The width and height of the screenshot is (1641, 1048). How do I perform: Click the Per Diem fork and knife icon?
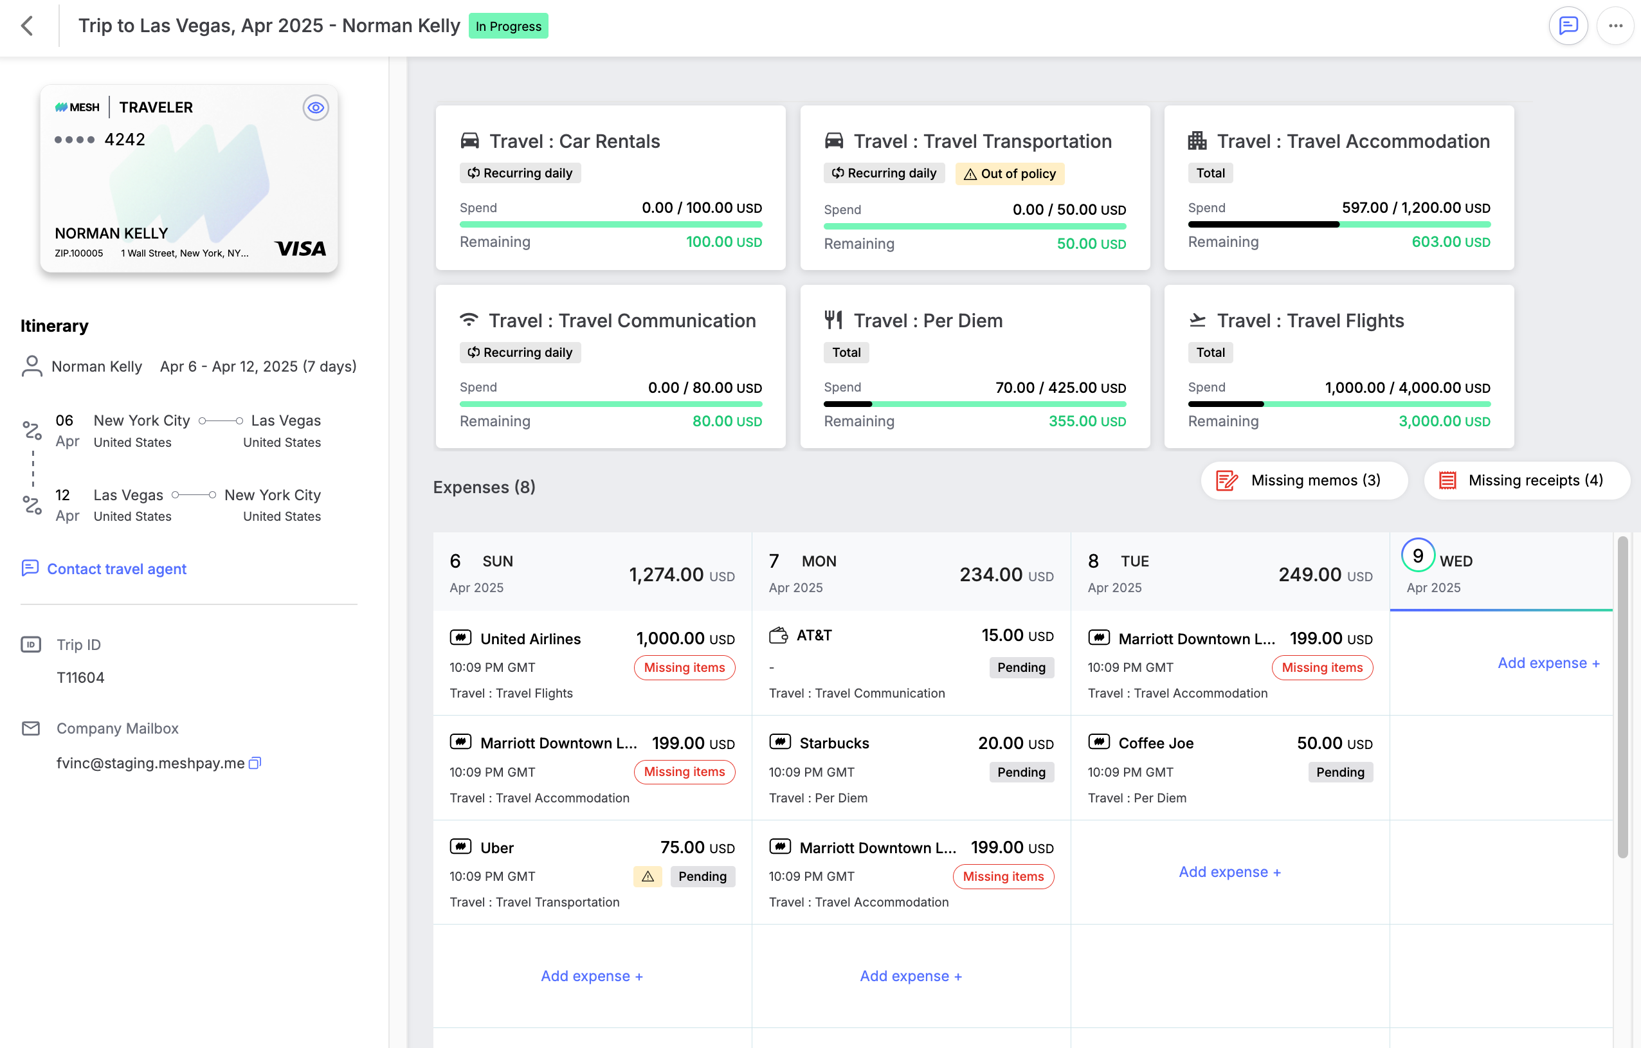tap(833, 320)
